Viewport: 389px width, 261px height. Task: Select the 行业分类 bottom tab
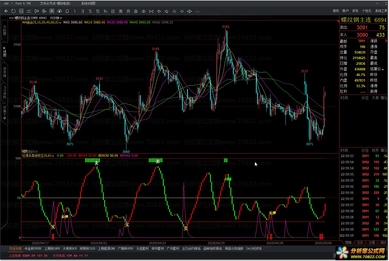[16, 248]
